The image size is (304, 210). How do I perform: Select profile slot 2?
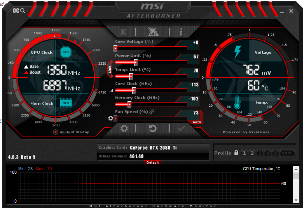[x=252, y=153]
